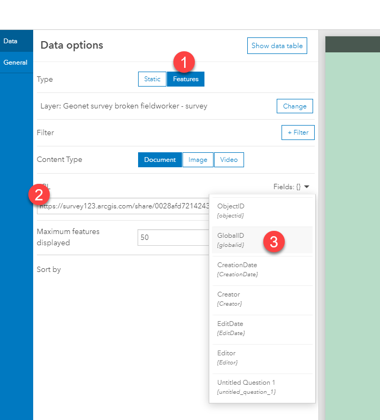The image size is (380, 420).
Task: Insert the Editor field
Action: (262, 358)
